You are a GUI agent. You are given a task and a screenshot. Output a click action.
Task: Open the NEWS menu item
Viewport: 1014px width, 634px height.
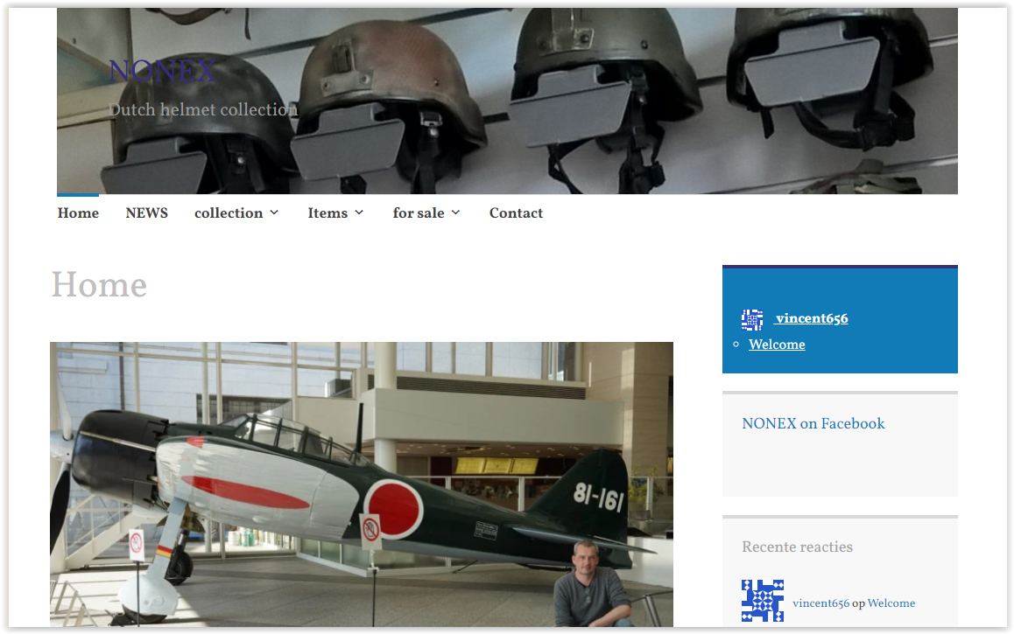coord(147,213)
